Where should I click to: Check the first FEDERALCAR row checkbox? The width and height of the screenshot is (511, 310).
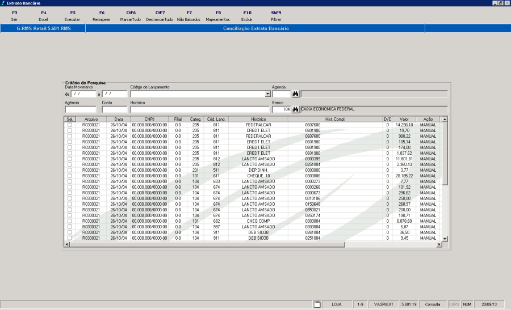(x=70, y=125)
